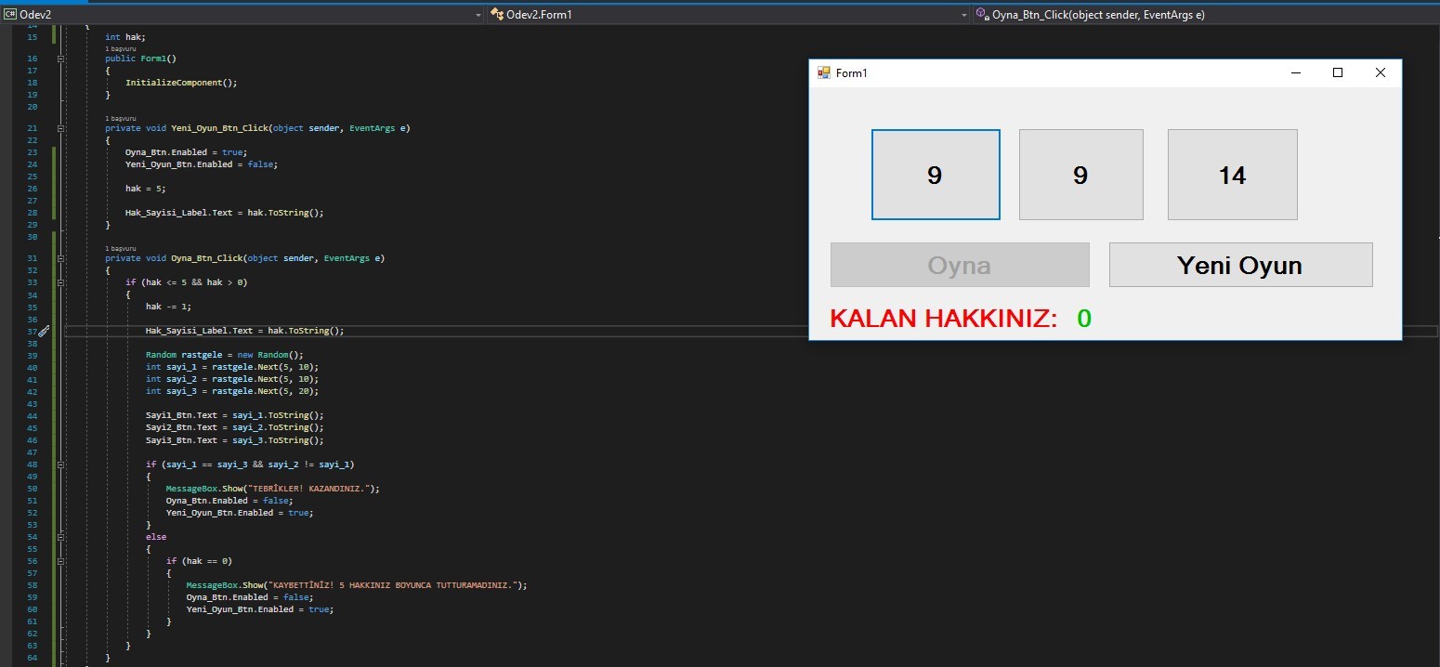
Task: Click 'Sayi1_Btn.Text = sayi_1.ToString();' line
Action: tap(235, 415)
